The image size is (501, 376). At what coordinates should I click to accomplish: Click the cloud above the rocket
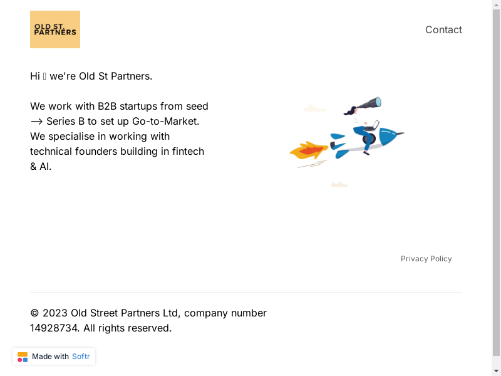(x=314, y=109)
